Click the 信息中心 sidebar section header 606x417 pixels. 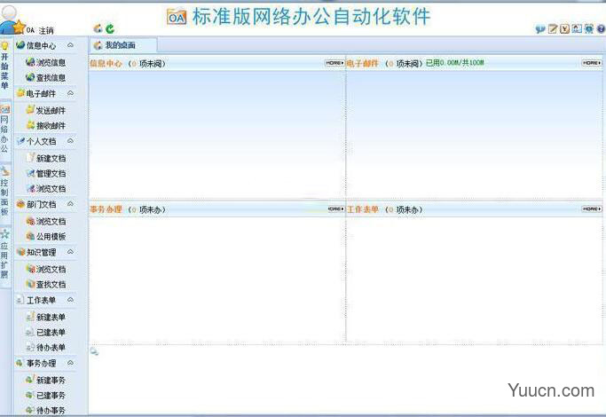pos(45,45)
